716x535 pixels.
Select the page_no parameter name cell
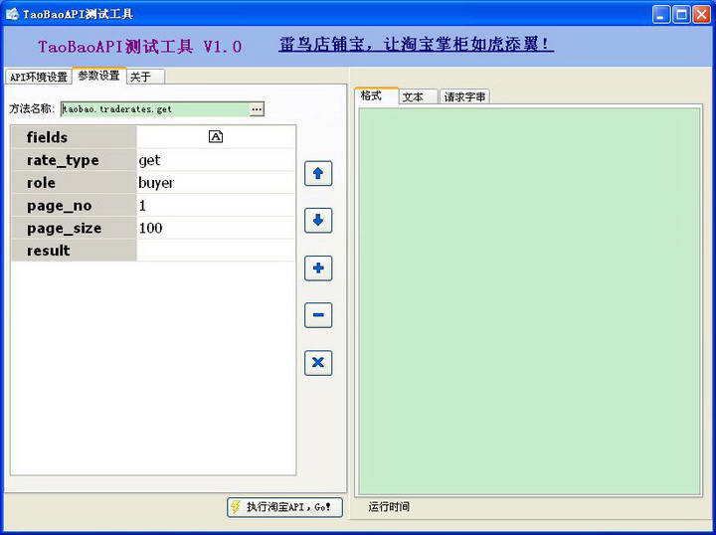(x=74, y=206)
